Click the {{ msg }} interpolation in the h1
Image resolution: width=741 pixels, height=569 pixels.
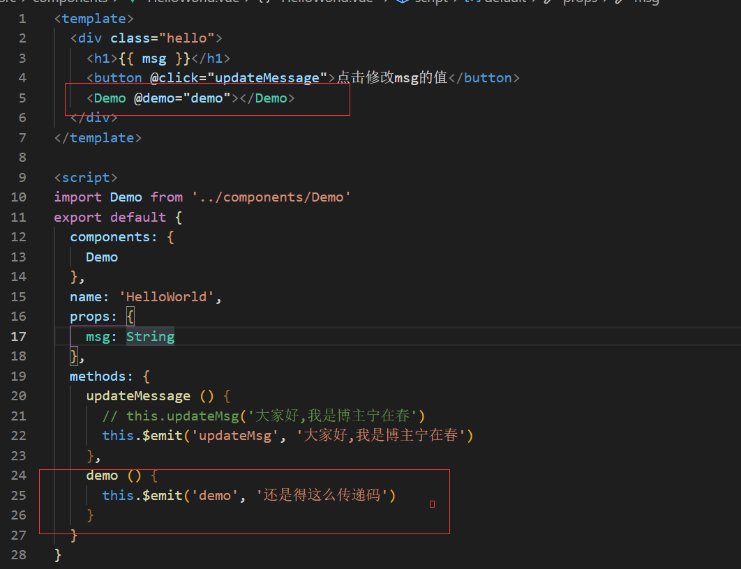pyautogui.click(x=154, y=59)
